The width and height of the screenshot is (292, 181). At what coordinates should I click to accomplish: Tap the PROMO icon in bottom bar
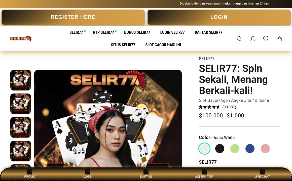click(x=30, y=172)
